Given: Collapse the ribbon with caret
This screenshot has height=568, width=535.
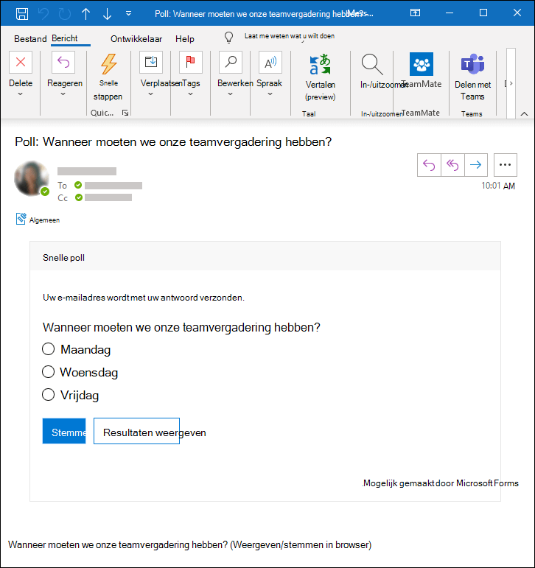Looking at the screenshot, I should (x=524, y=113).
